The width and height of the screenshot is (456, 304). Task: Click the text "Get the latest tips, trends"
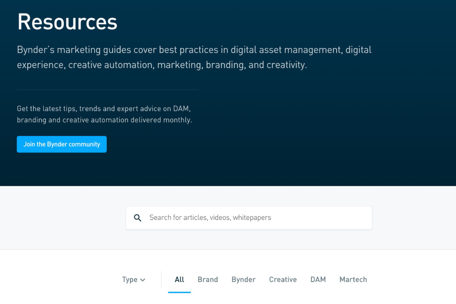104,114
